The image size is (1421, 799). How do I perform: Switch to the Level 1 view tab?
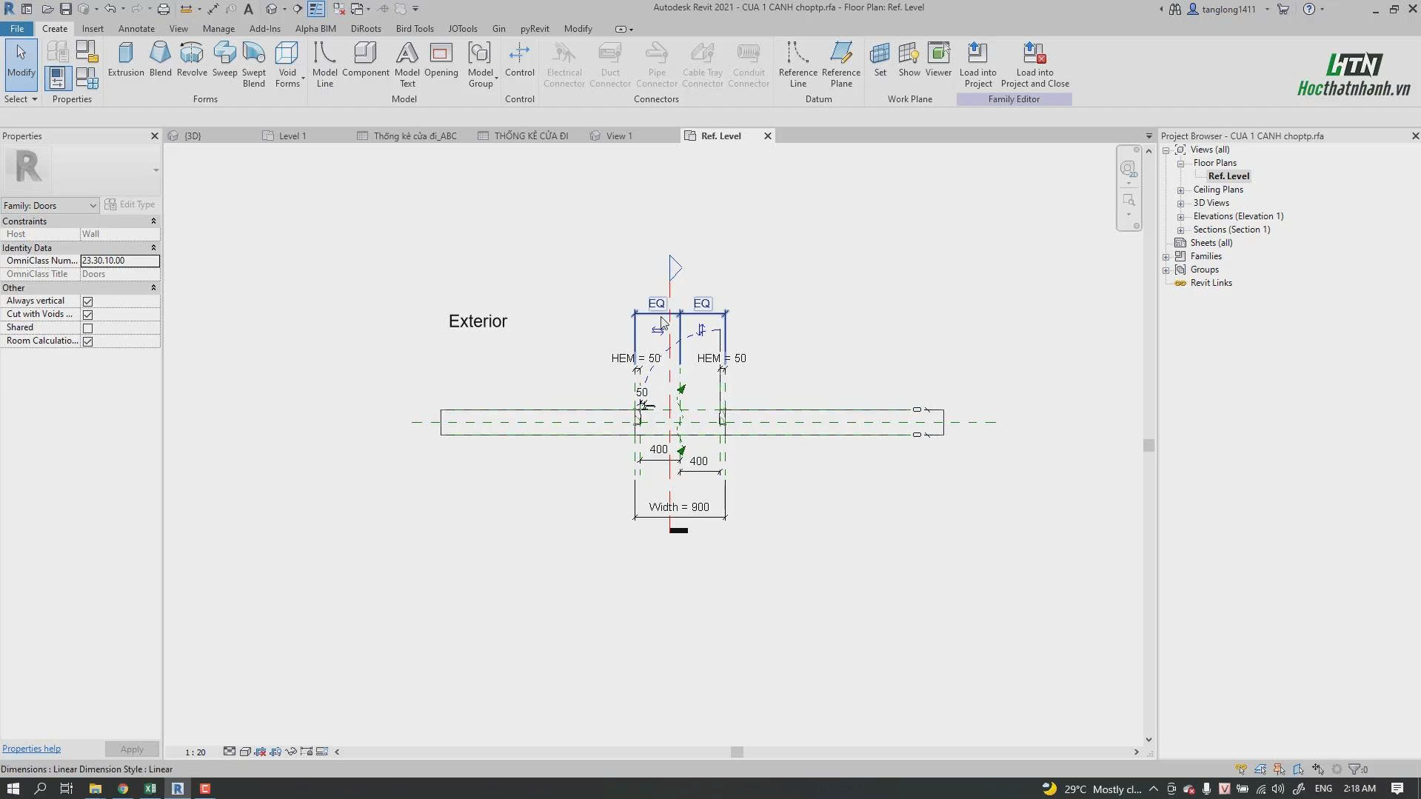pos(292,136)
